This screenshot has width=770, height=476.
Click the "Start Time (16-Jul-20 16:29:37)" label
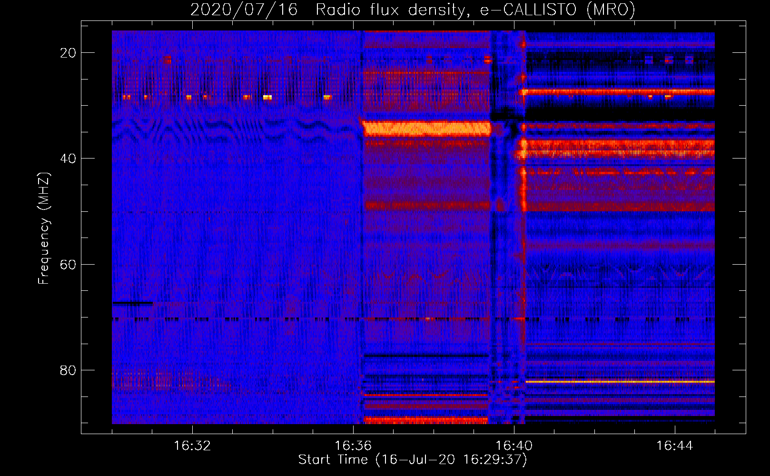point(413,460)
